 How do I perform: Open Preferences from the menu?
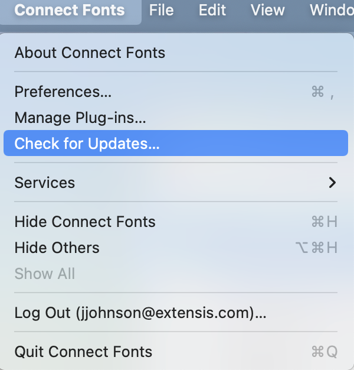point(63,92)
